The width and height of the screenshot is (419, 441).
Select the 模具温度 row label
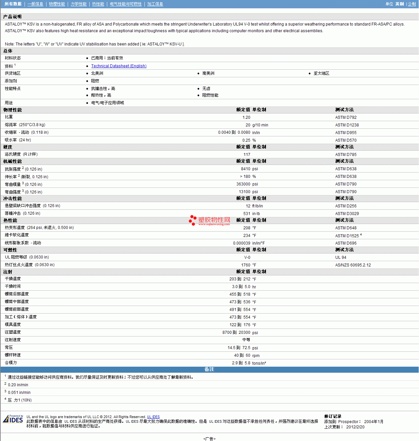(x=13, y=325)
